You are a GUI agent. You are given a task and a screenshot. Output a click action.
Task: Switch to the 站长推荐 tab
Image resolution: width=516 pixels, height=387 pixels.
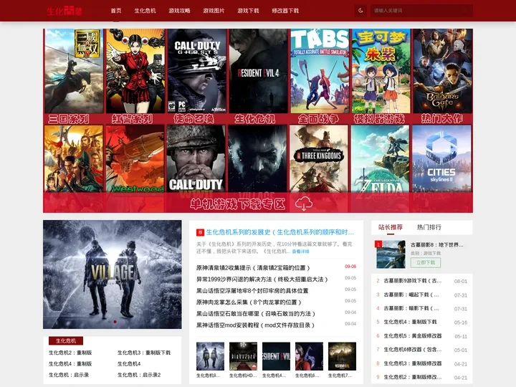(x=391, y=227)
